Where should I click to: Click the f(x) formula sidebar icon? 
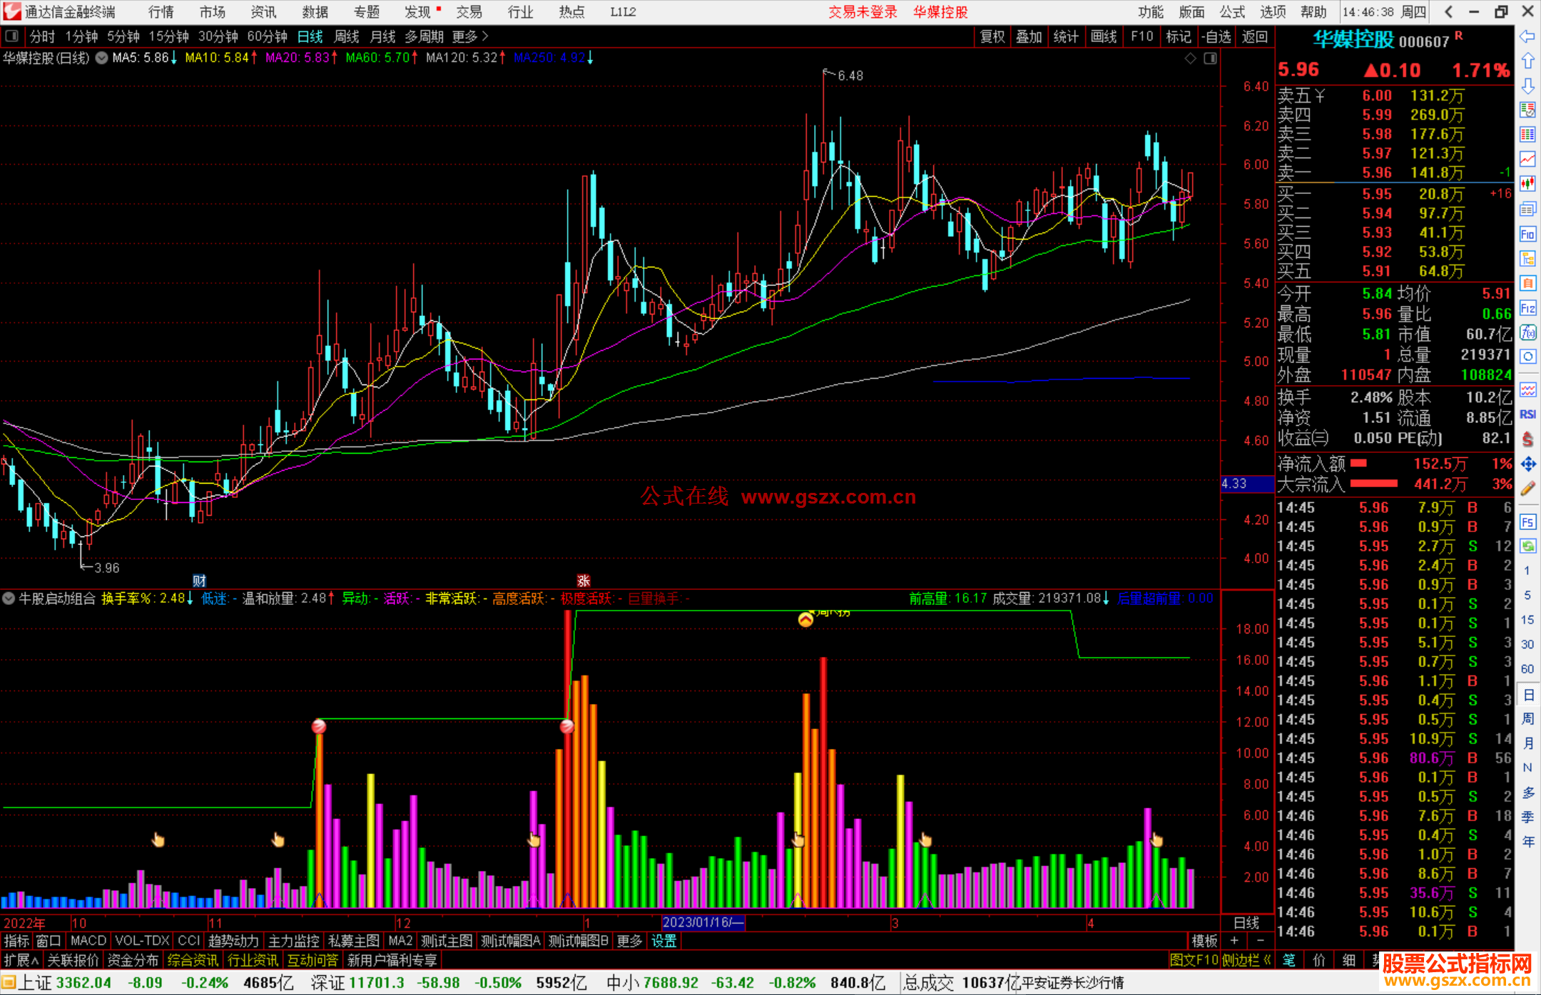tap(1527, 332)
